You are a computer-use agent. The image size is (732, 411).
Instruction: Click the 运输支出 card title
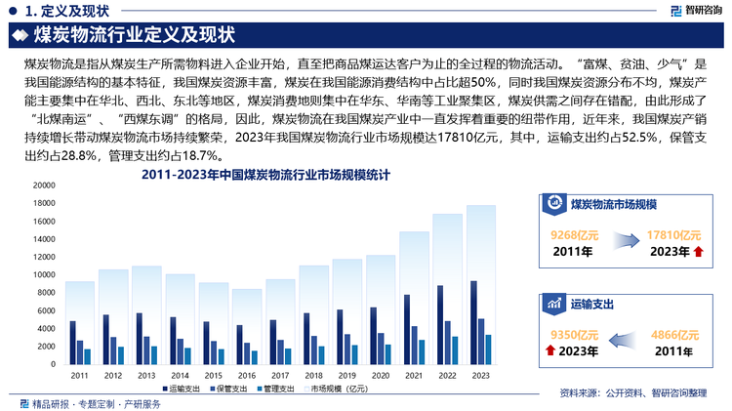click(x=592, y=305)
